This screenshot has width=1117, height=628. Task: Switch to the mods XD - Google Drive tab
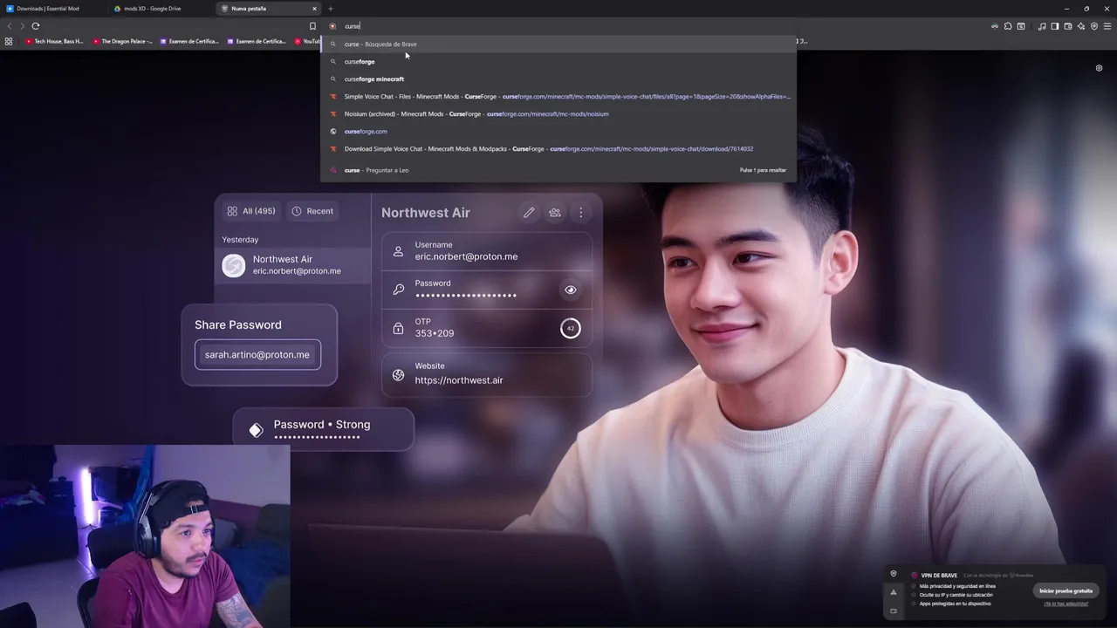[160, 9]
